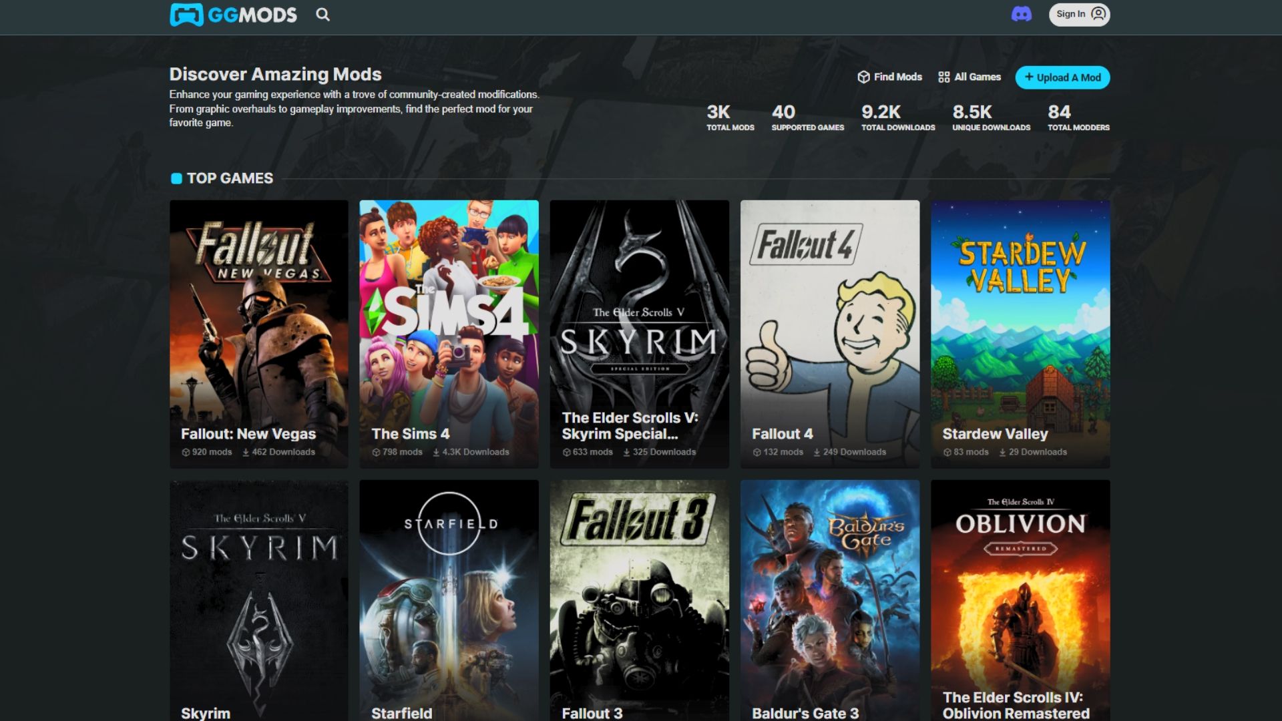
Task: Select the Starfield game thumbnail
Action: tap(449, 601)
